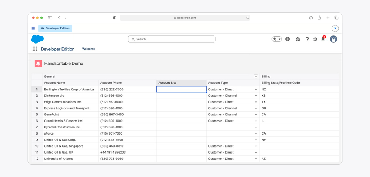This screenshot has height=177, width=370.
Task: Open Account Type dropdown for Edge Communications
Action: (x=256, y=102)
